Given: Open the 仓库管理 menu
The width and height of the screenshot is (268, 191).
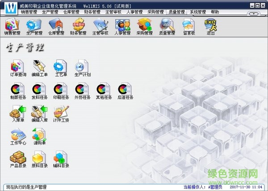Looking at the screenshot, I should [x=71, y=12].
